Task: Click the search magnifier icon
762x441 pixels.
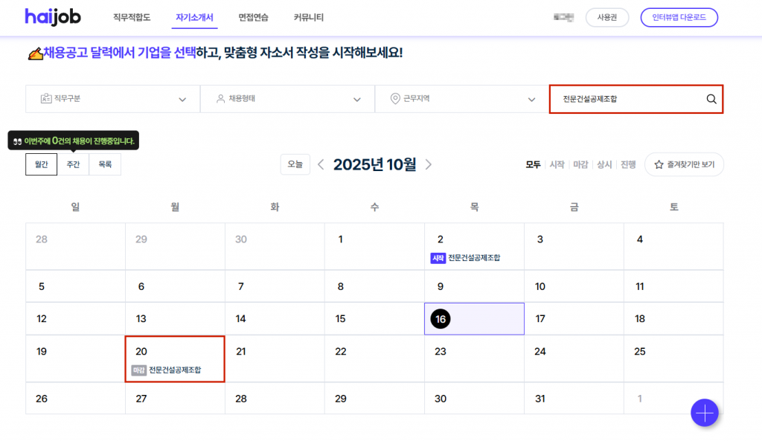Action: (711, 99)
